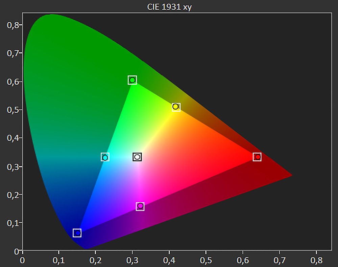338x267 pixels.
Task: Click the blue primary measurement marker
Action: tap(77, 233)
